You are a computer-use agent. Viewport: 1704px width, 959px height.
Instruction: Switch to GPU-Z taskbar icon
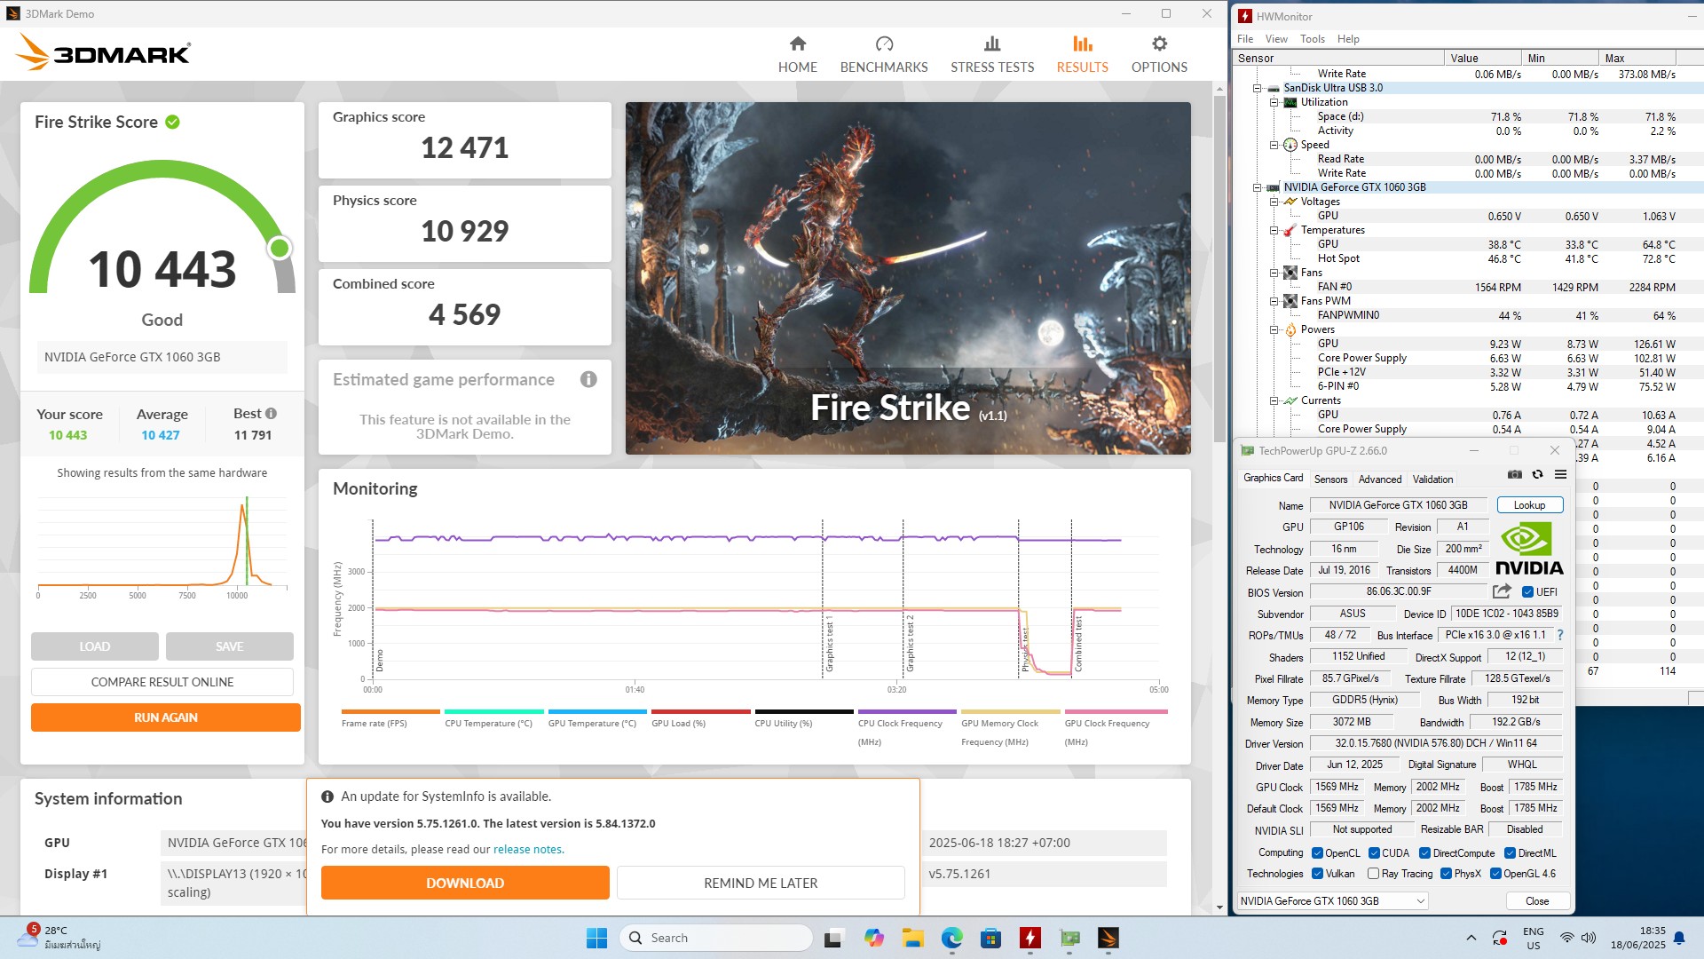[1069, 938]
